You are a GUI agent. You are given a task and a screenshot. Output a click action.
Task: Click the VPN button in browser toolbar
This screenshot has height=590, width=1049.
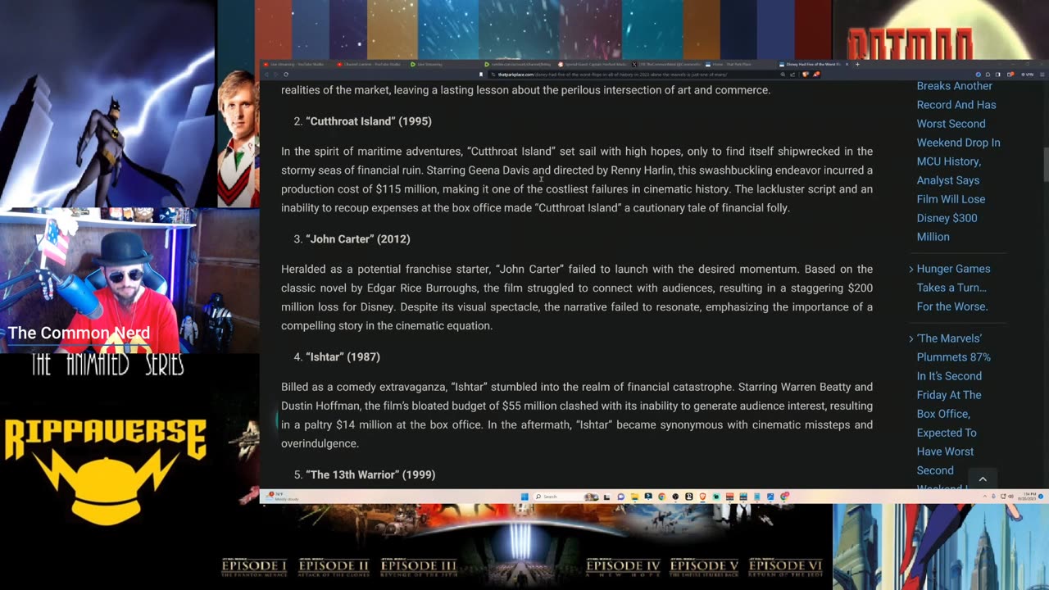click(1029, 75)
